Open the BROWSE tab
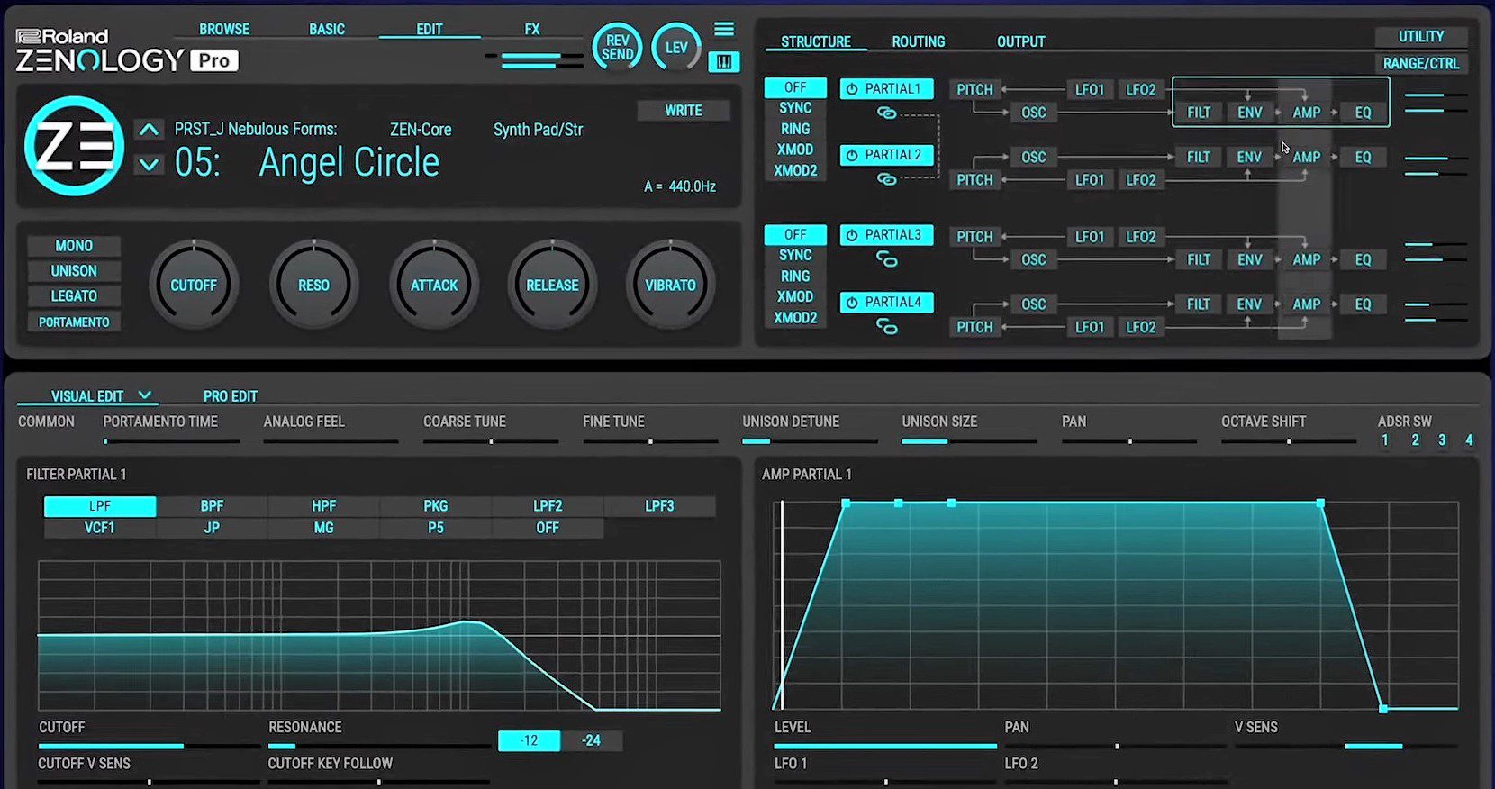1495x789 pixels. pyautogui.click(x=224, y=30)
